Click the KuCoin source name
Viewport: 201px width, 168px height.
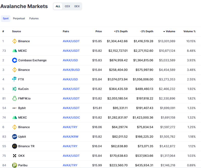(23, 89)
